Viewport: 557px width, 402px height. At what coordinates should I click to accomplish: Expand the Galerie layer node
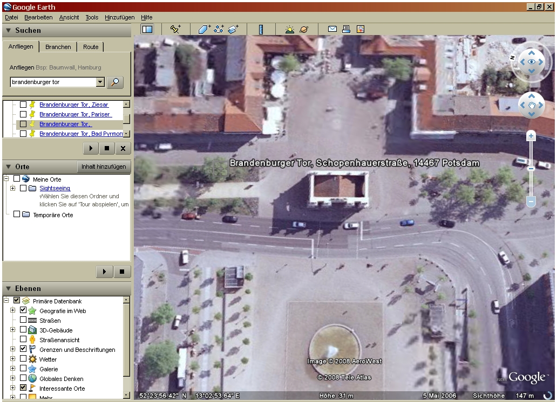click(13, 368)
